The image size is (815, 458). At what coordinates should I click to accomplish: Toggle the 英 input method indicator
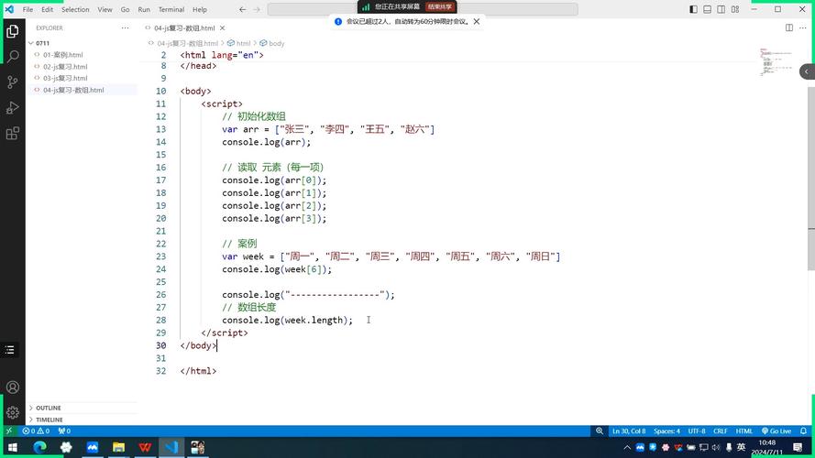tap(741, 447)
